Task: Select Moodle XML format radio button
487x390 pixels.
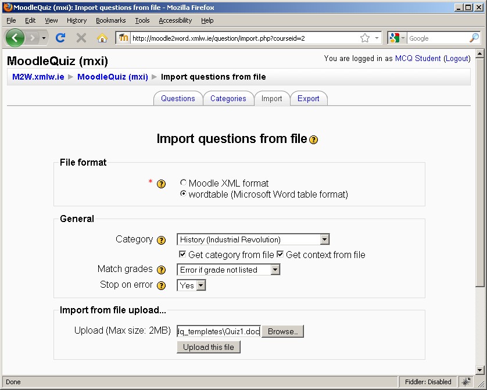Action: (x=183, y=183)
